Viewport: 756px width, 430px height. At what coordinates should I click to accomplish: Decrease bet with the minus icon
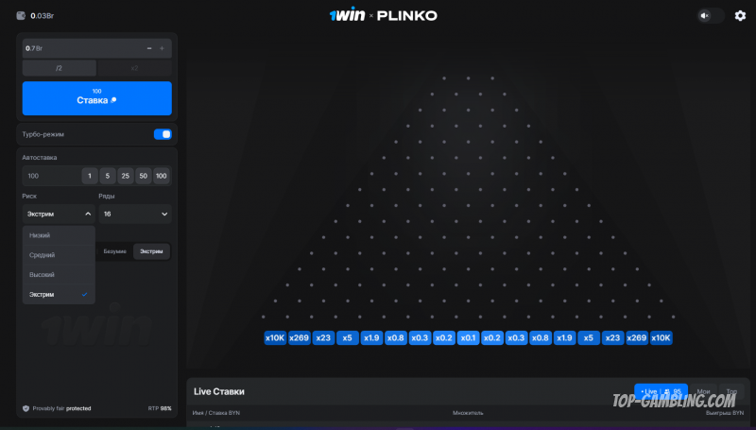[149, 48]
